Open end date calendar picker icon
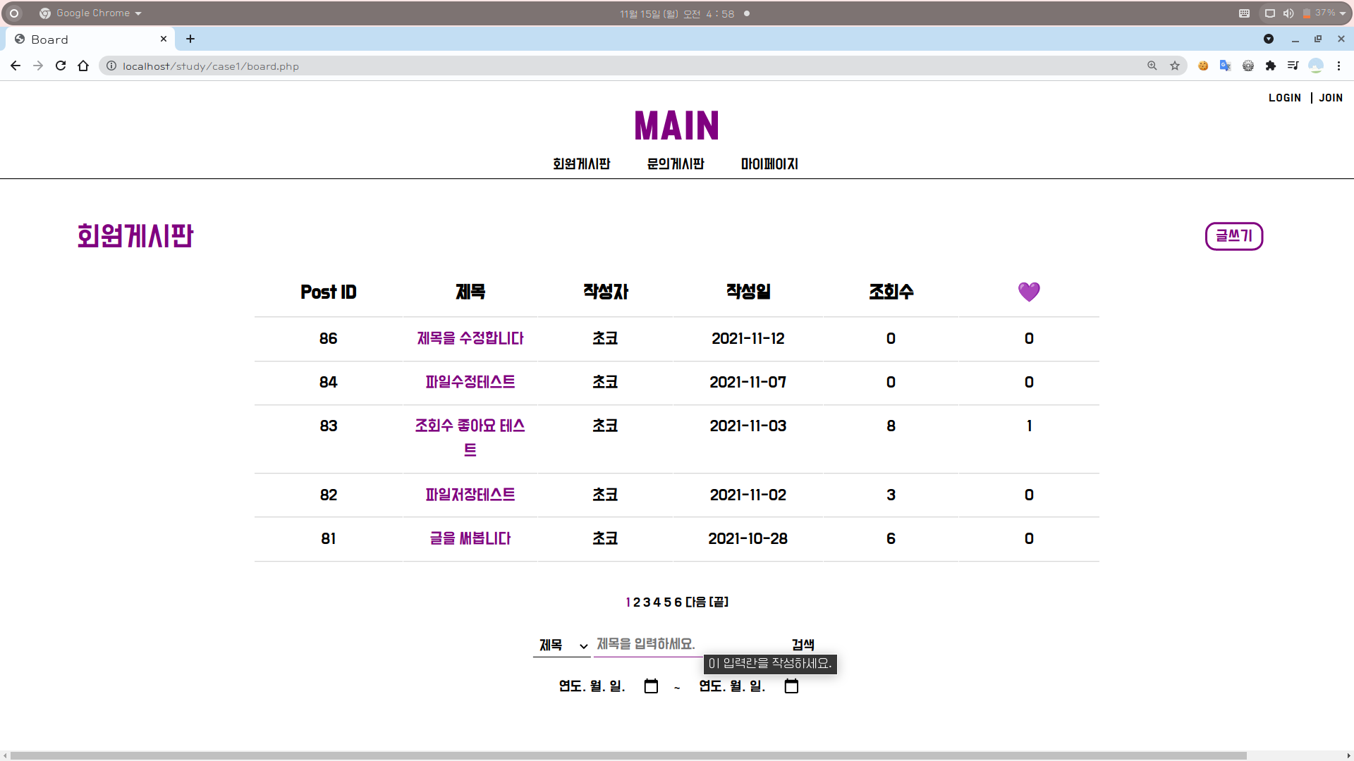The height and width of the screenshot is (761, 1354). click(x=791, y=686)
